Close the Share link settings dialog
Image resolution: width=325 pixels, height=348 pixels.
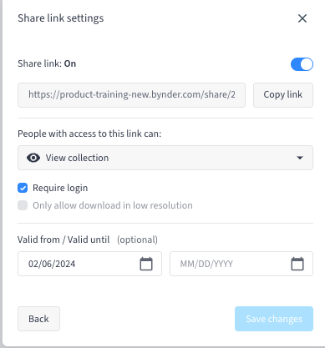(x=302, y=18)
